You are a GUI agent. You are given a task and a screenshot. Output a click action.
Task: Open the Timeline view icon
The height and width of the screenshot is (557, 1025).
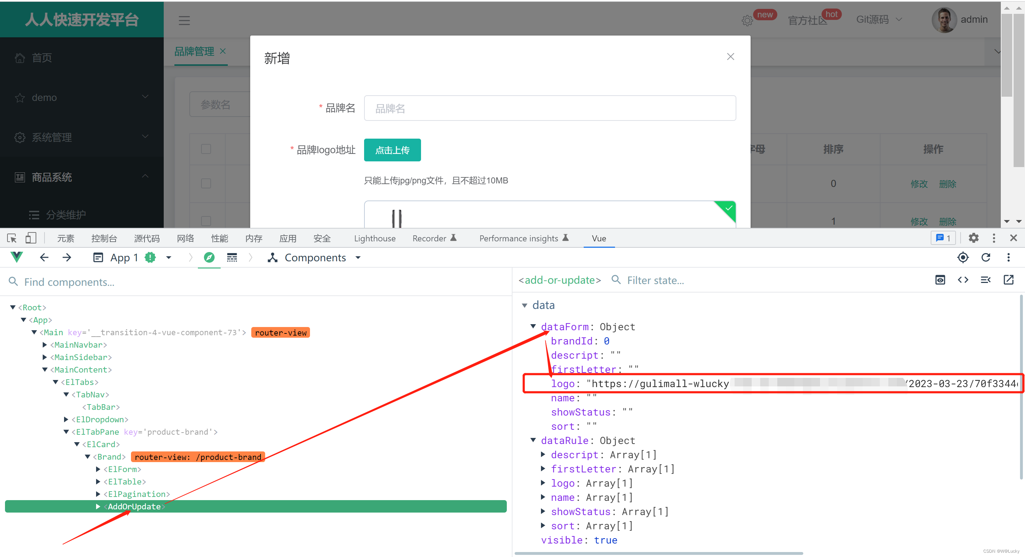[232, 258]
